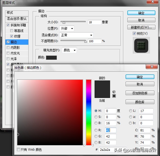Open the 位置(P) dropdown showing 外部
160x156 pixels.
[x=67, y=28]
